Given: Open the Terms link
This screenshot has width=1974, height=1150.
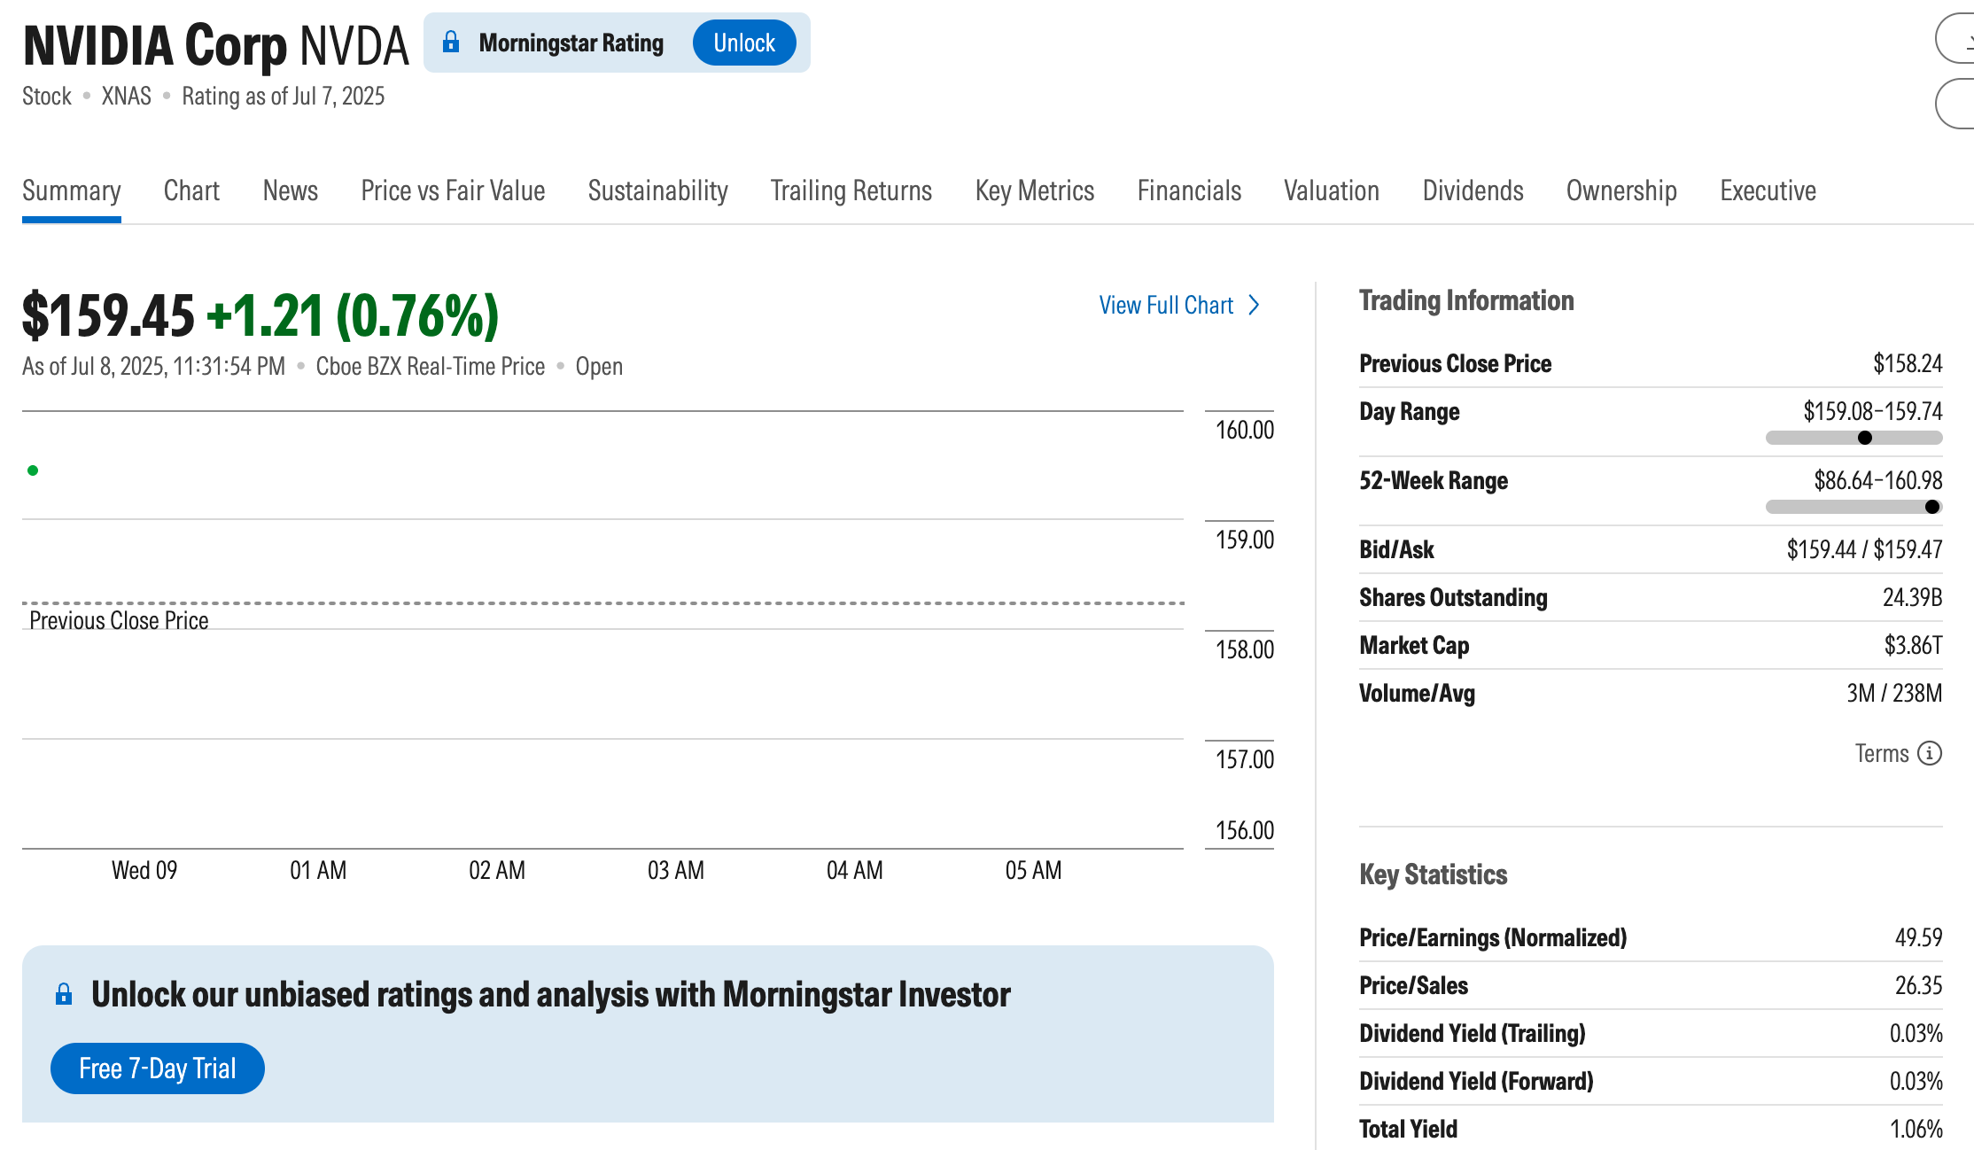Looking at the screenshot, I should pyautogui.click(x=1881, y=753).
